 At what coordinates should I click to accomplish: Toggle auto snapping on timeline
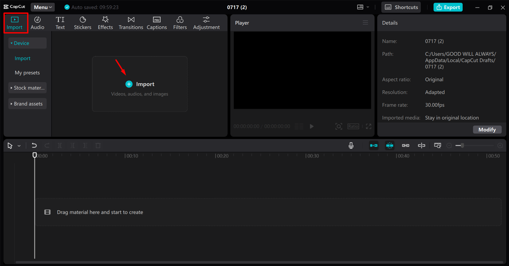pos(390,146)
